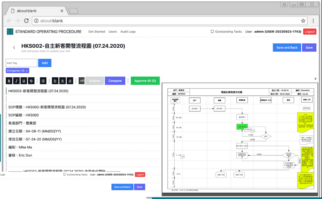The image size is (322, 199).
Task: Remove the Zhongshan ZS tag with x
Action: pyautogui.click(x=27, y=71)
